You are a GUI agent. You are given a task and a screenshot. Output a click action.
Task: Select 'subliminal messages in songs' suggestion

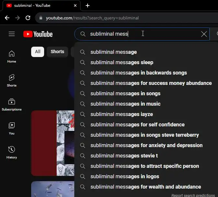(x=146, y=93)
